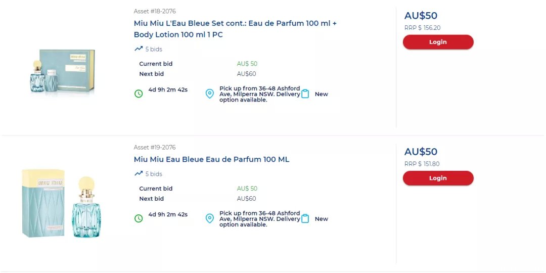This screenshot has width=546, height=273.
Task: Open the Miu Miu L'Eau Bleue Set listing title
Action: [236, 29]
